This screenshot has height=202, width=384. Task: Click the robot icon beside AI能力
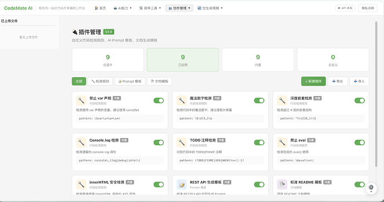pos(115,8)
